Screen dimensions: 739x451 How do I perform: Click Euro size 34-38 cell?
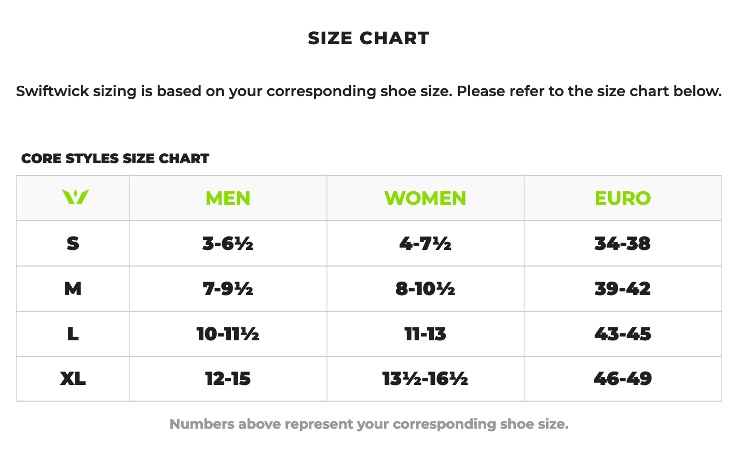622,244
